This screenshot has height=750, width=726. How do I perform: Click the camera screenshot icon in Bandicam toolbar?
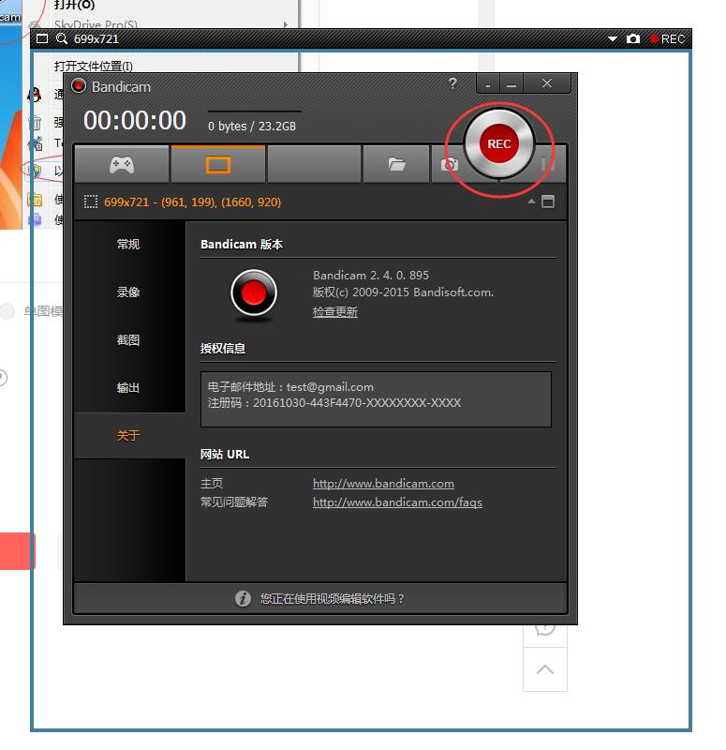[449, 165]
